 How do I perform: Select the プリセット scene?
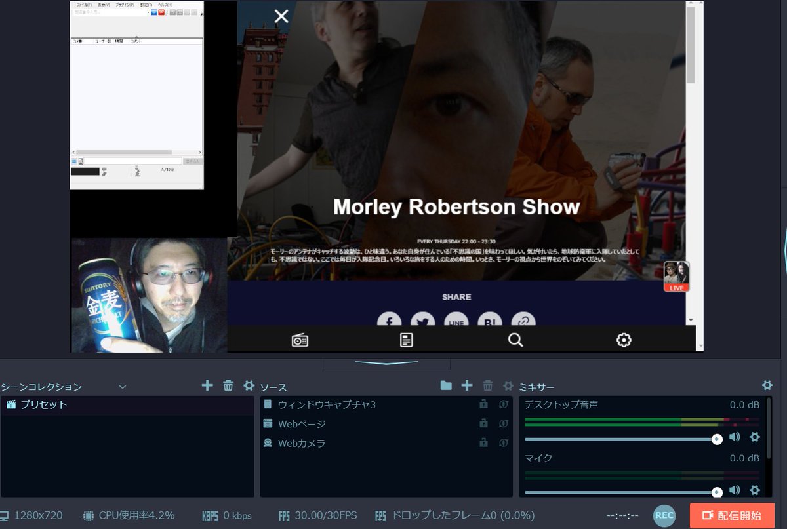tap(127, 404)
